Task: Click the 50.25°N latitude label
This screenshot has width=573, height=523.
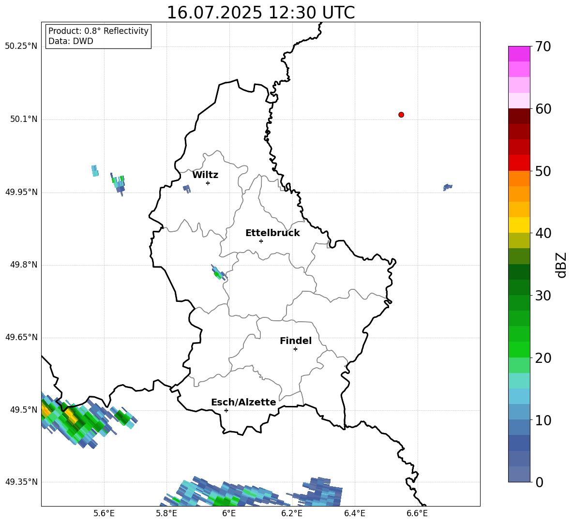Action: 21,46
